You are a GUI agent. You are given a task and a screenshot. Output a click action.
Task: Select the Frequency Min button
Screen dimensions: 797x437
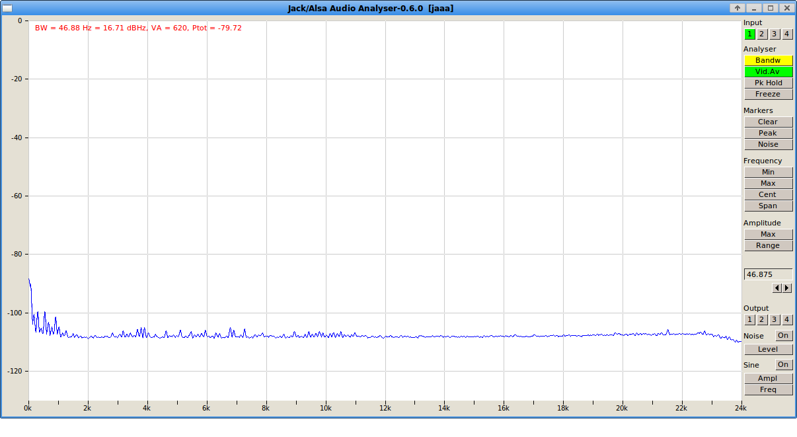click(x=768, y=172)
